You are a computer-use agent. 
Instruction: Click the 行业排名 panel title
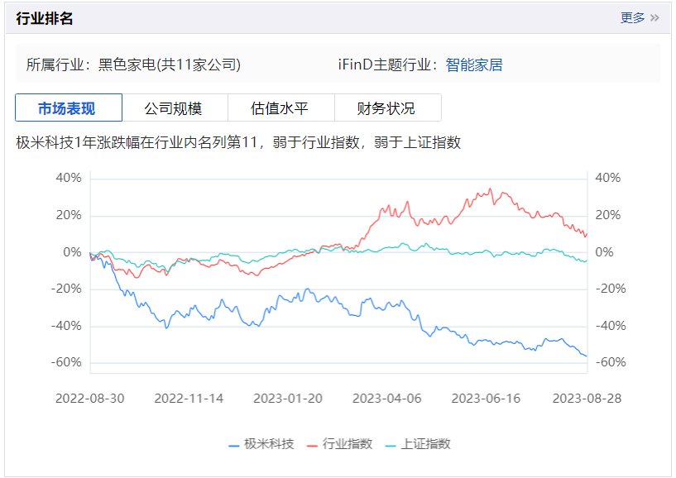coord(45,18)
